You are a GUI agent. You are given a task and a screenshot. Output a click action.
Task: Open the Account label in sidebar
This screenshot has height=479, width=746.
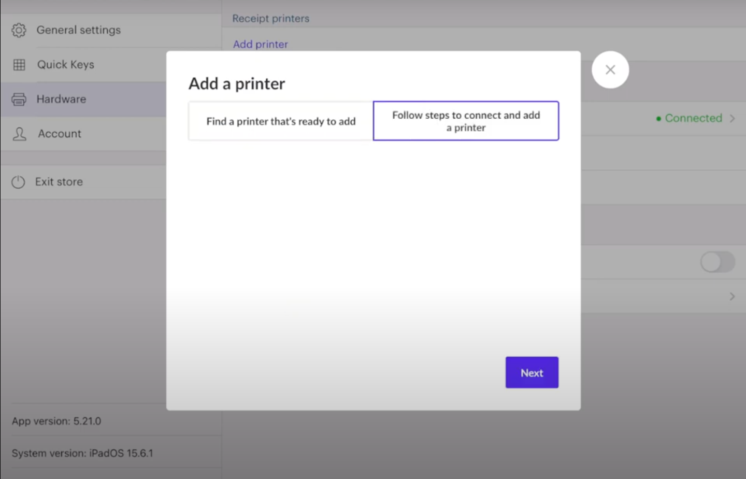coord(60,134)
